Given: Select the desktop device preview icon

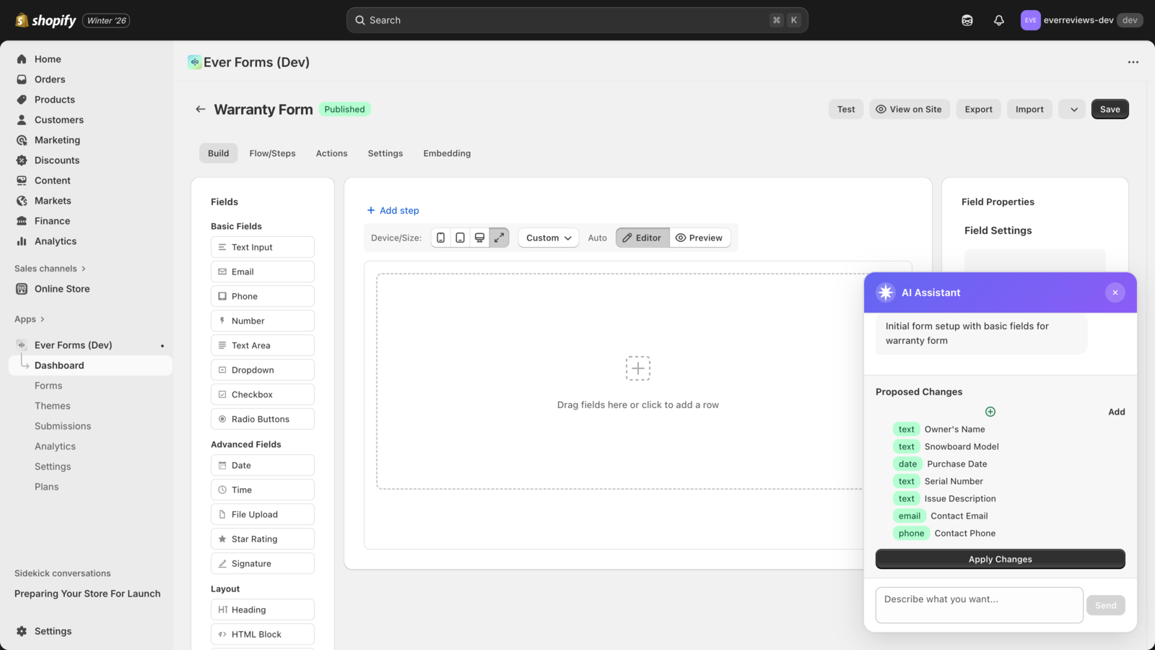Looking at the screenshot, I should pos(479,237).
